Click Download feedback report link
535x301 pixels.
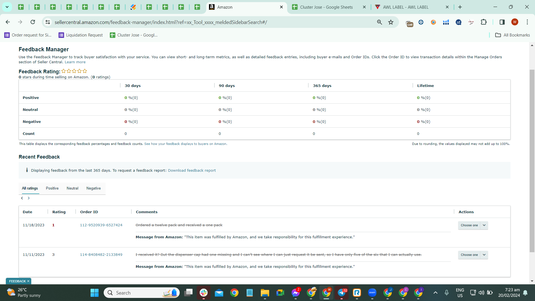(x=192, y=170)
